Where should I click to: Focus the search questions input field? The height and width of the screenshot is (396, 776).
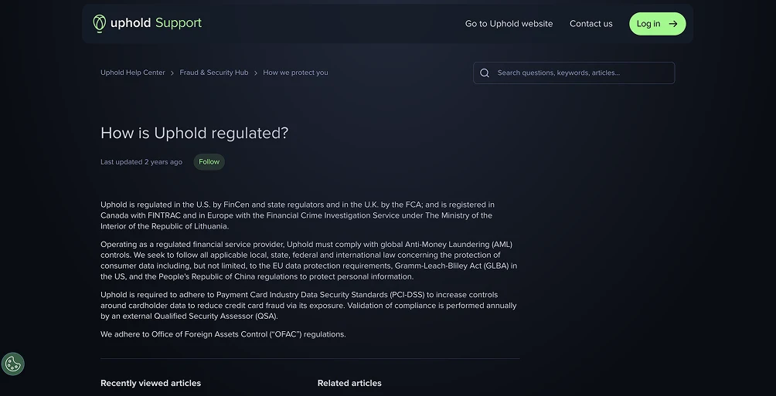[573, 73]
